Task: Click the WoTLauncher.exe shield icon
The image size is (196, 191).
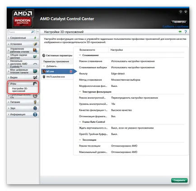Action: 44,76
